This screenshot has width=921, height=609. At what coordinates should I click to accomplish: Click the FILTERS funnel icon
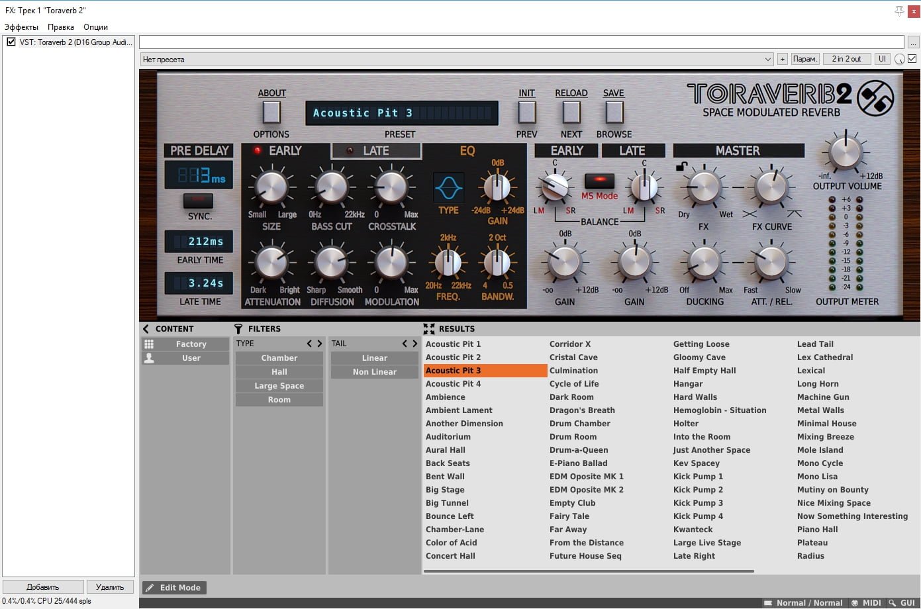click(x=238, y=328)
